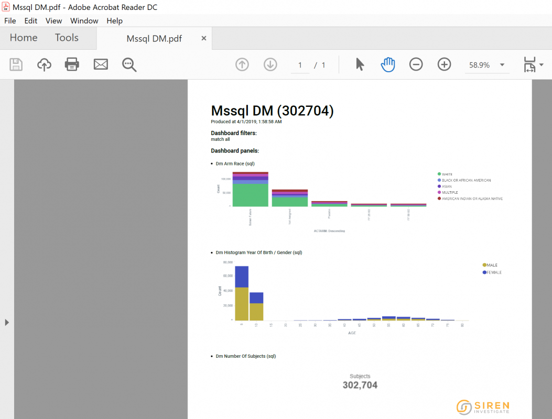Zoom in with the plus button

(x=445, y=65)
